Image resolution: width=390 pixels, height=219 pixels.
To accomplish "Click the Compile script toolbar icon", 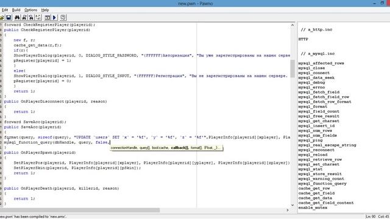I will (48, 18).
